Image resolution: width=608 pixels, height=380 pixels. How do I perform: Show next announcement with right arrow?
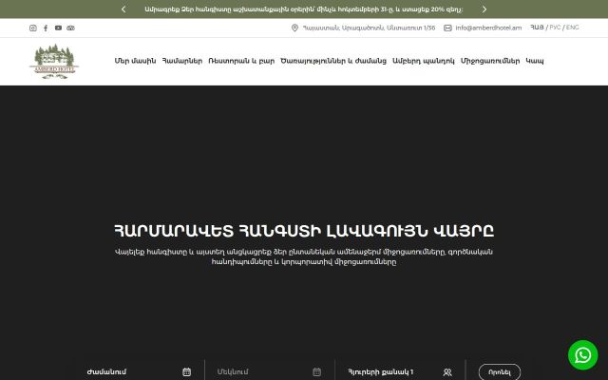pyautogui.click(x=484, y=9)
